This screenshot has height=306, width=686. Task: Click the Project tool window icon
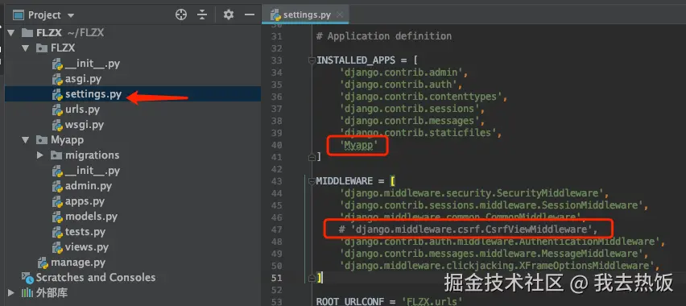(x=19, y=15)
